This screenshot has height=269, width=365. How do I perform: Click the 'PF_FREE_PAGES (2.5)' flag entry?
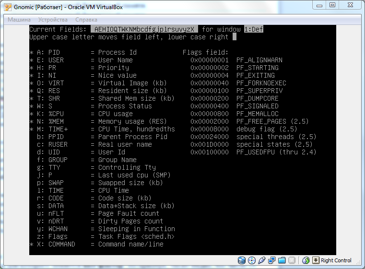point(272,121)
